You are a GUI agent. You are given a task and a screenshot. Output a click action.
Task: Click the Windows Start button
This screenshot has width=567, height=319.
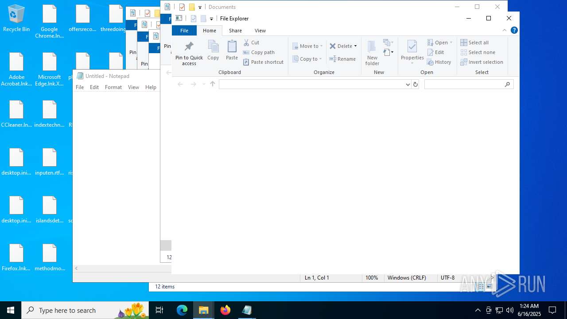(x=11, y=310)
